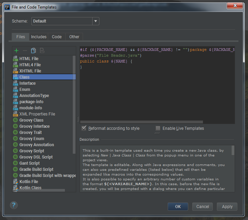The height and width of the screenshot is (220, 248).
Task: Close the File and Code Templates dialog
Action: point(235,5)
